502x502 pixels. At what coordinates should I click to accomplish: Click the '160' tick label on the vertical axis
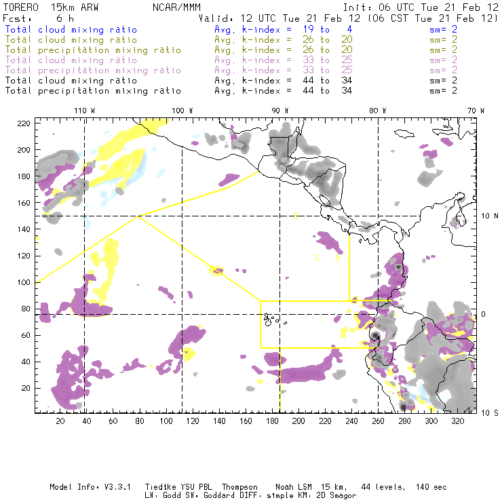[x=24, y=203]
